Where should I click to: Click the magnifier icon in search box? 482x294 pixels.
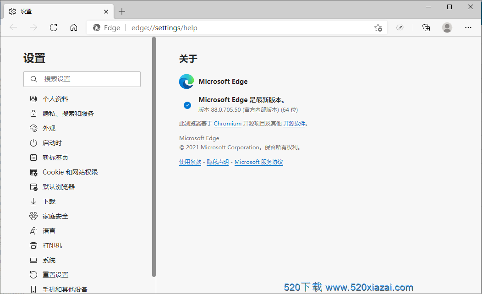click(x=34, y=79)
